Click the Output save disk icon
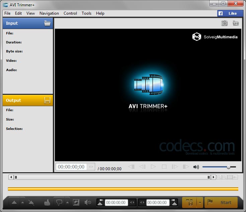The width and height of the screenshot is (246, 212). pyautogui.click(x=47, y=100)
